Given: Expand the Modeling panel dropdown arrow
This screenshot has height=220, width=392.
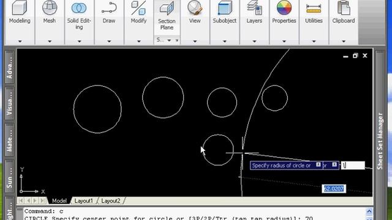Looking at the screenshot, I should 20,41.
